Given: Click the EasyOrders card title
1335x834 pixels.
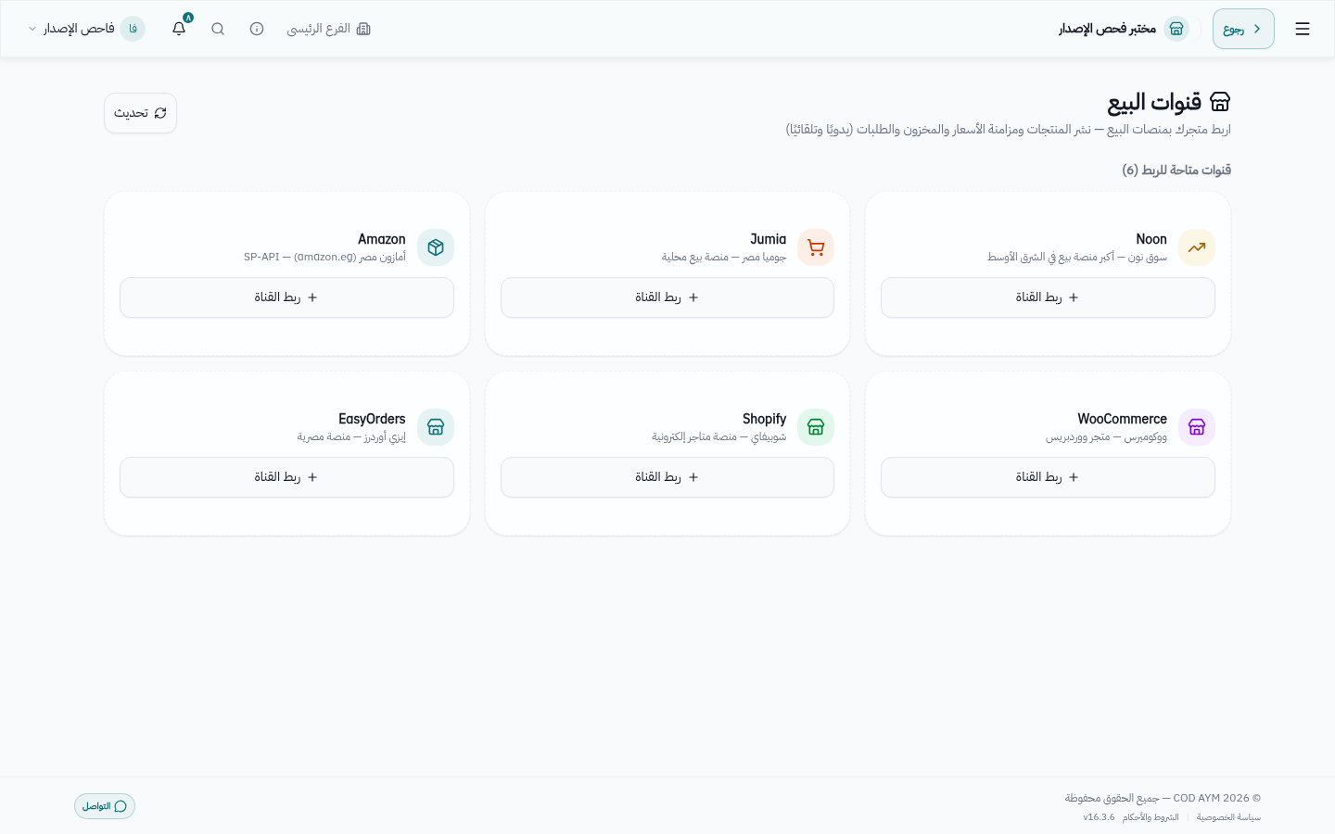Looking at the screenshot, I should 372,419.
